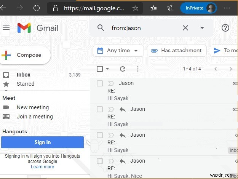
Task: Open the Any time filter dropdown
Action: click(x=118, y=51)
